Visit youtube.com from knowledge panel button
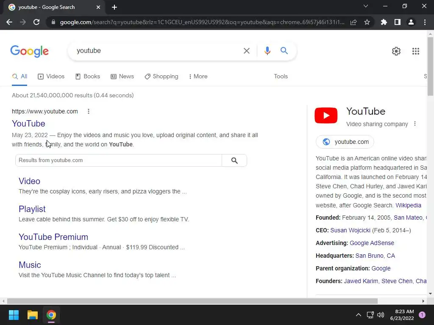 (x=345, y=142)
